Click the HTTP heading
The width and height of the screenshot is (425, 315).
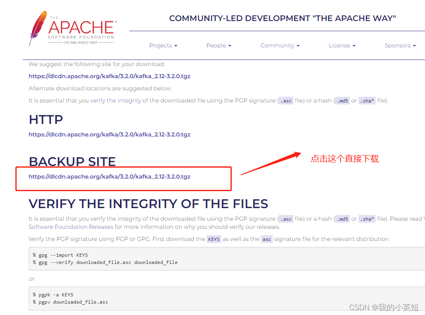[x=46, y=120]
